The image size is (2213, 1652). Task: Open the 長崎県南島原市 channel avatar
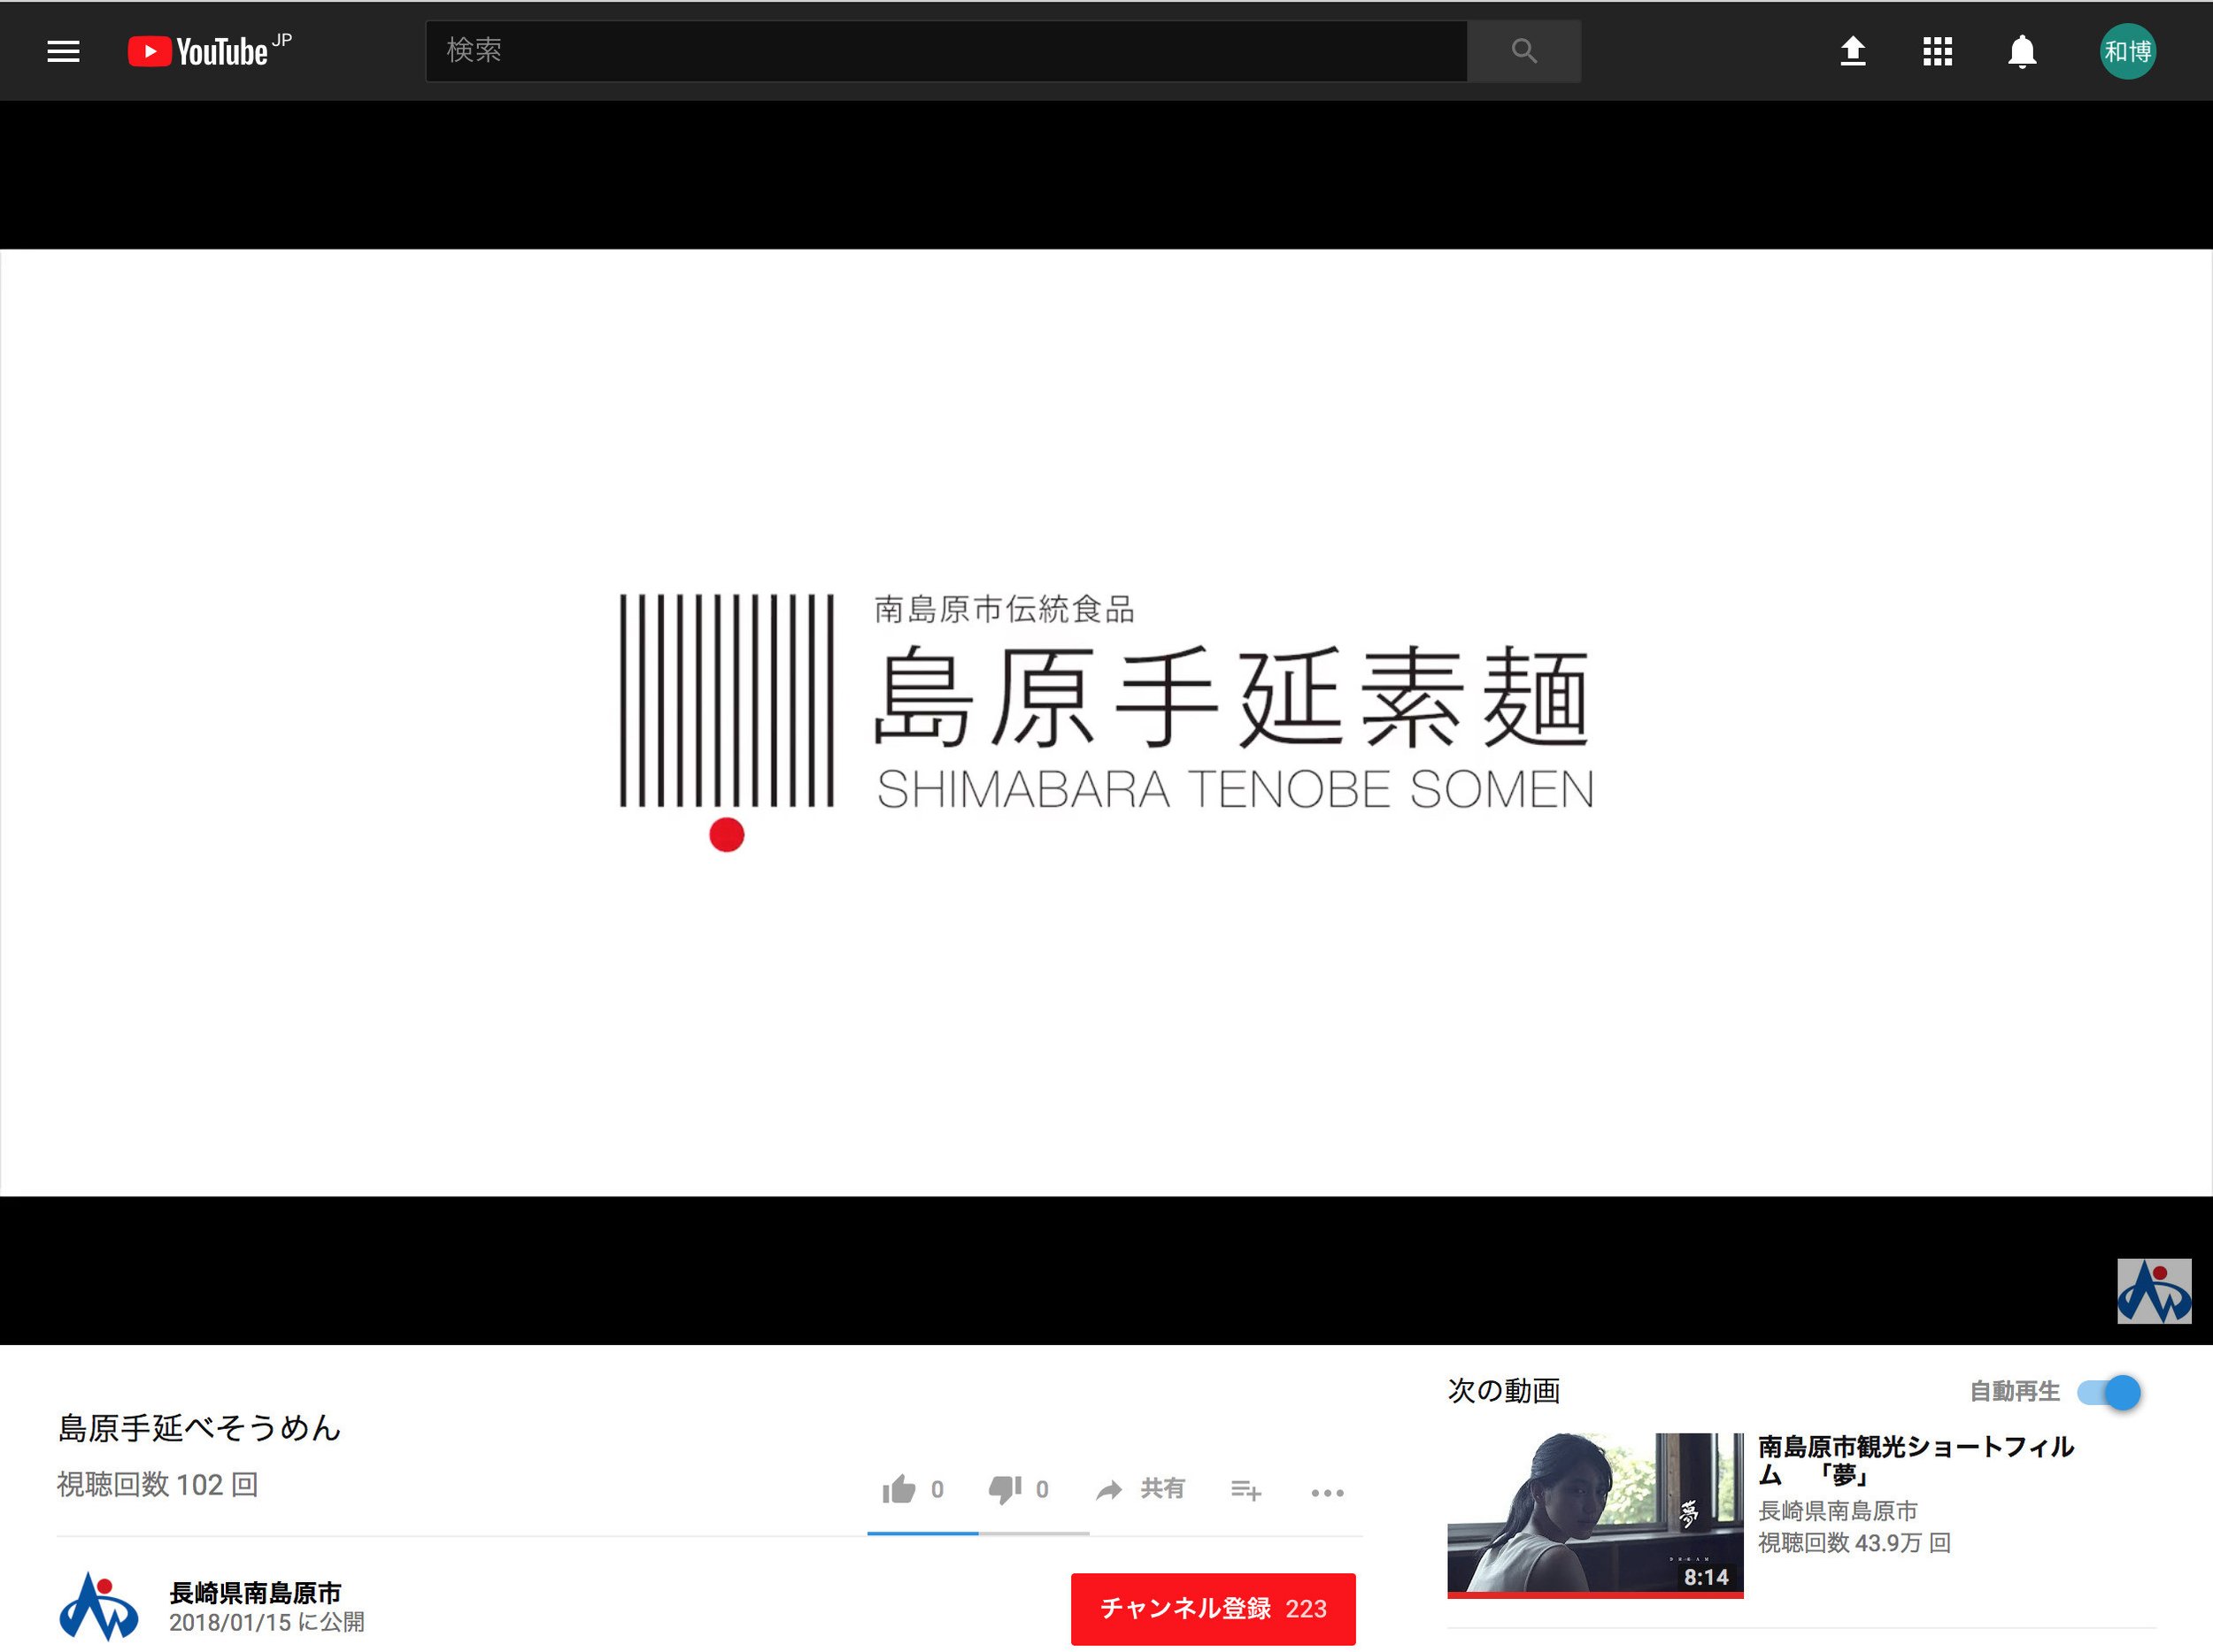click(98, 1607)
